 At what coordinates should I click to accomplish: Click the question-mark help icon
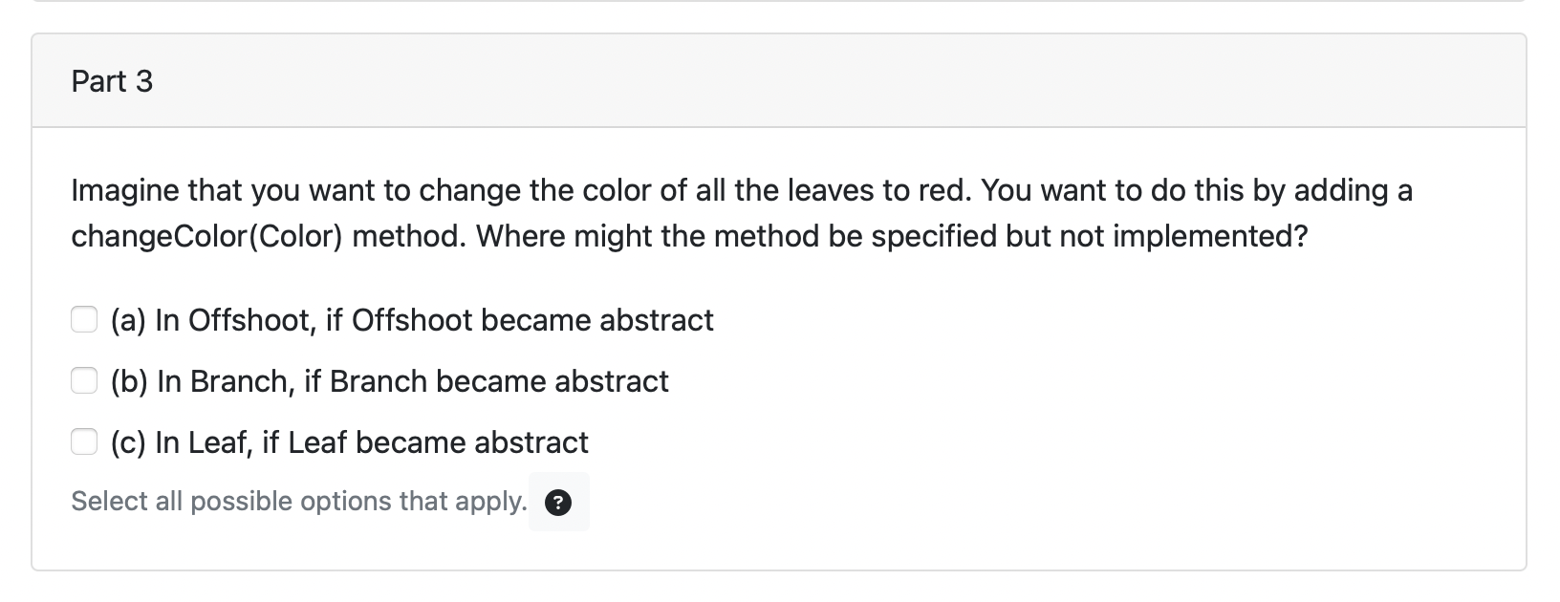coord(558,503)
